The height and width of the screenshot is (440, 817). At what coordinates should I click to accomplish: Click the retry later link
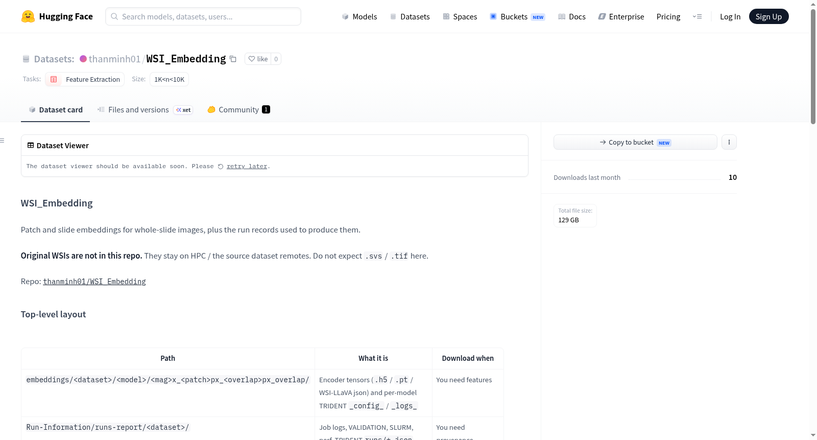247,167
